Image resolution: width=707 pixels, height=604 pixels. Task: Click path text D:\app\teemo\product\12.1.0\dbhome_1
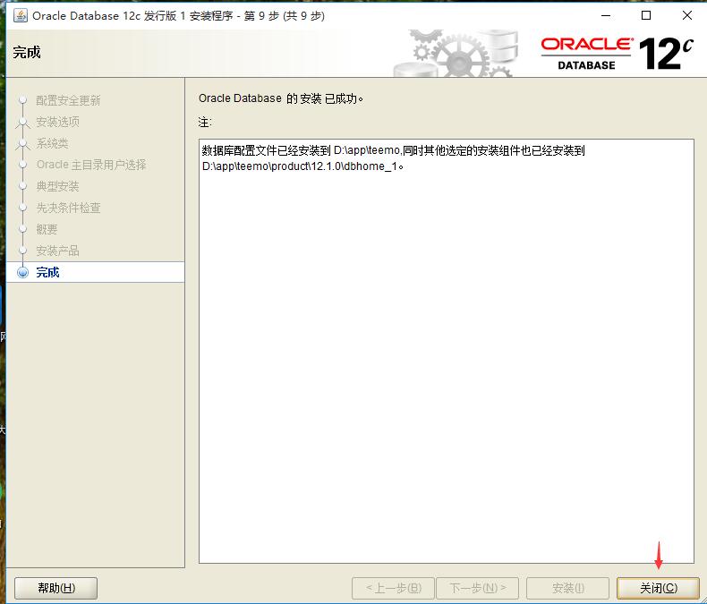point(302,166)
